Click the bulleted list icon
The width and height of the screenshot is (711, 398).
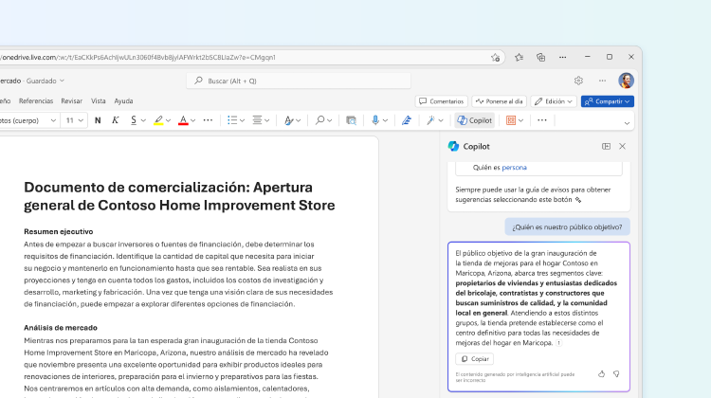231,120
